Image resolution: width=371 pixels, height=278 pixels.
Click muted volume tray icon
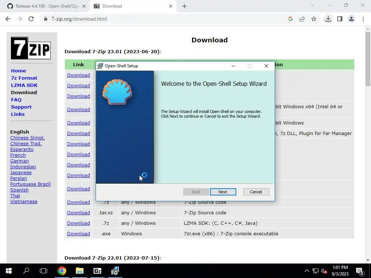pyautogui.click(x=324, y=271)
